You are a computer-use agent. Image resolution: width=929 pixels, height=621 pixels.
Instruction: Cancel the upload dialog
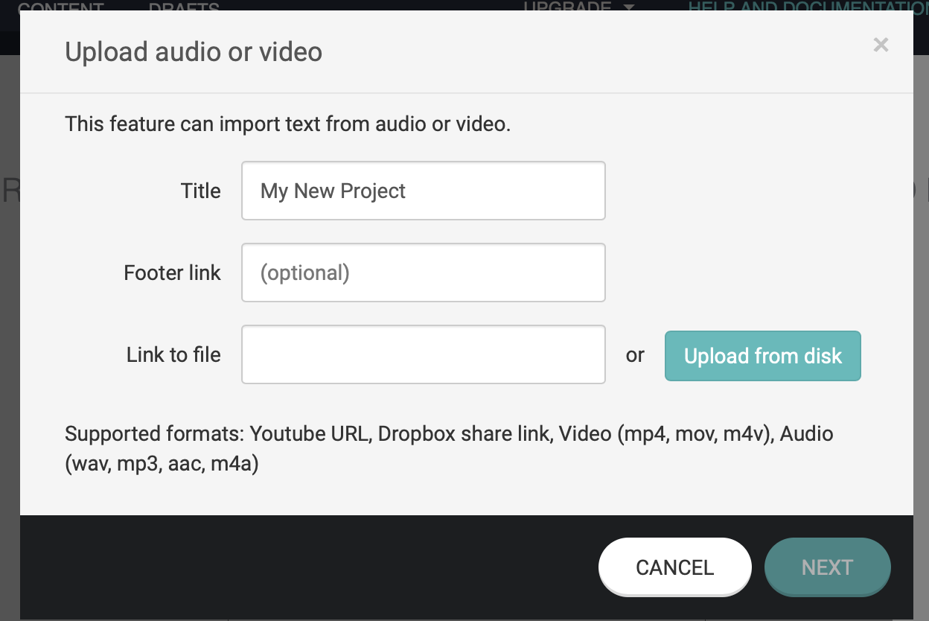pyautogui.click(x=674, y=567)
